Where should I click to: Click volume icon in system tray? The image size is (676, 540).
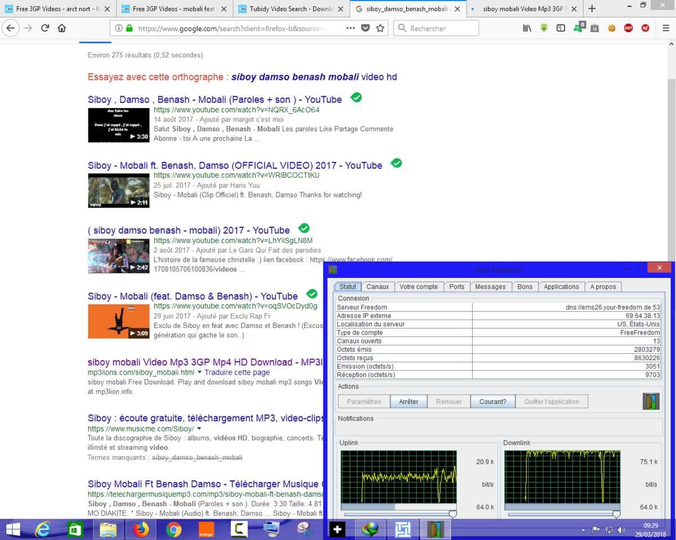click(621, 529)
